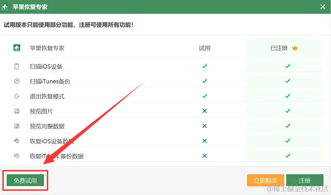Click the registered checkmark for 退出恢复模式
The height and width of the screenshot is (195, 331).
pyautogui.click(x=287, y=96)
